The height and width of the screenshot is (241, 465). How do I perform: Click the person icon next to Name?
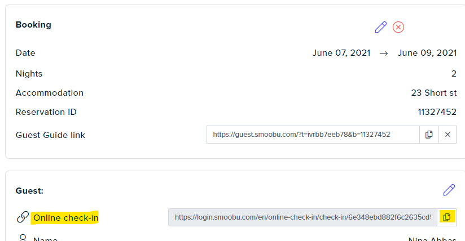pyautogui.click(x=23, y=238)
